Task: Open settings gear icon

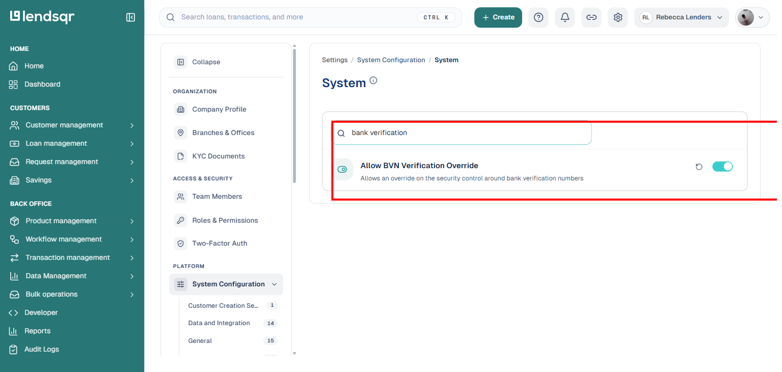Action: 618,17
